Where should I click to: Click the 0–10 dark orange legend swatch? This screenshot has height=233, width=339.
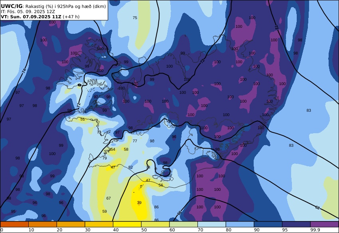14,224
